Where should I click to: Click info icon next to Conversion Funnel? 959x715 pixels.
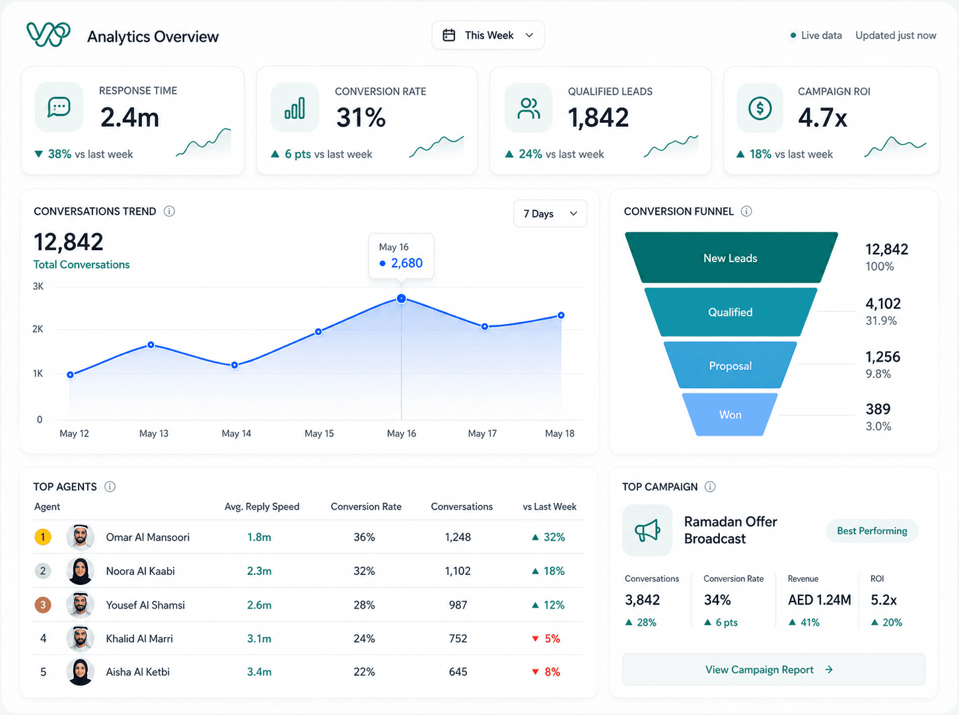click(x=746, y=211)
